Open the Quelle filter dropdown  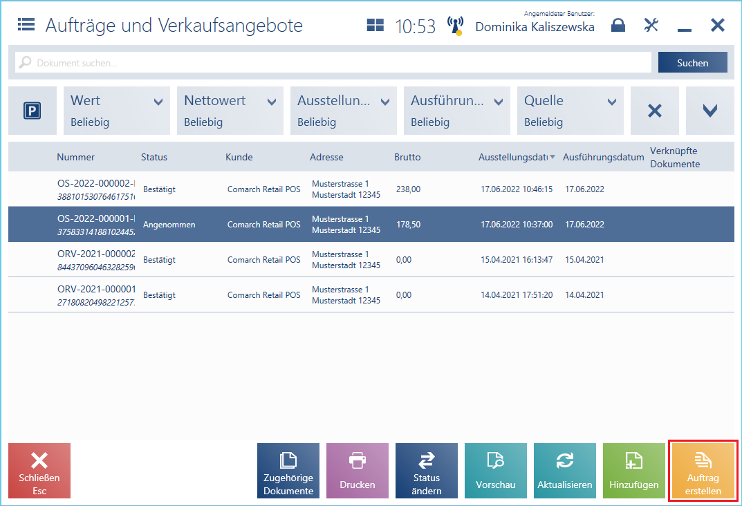(x=570, y=111)
